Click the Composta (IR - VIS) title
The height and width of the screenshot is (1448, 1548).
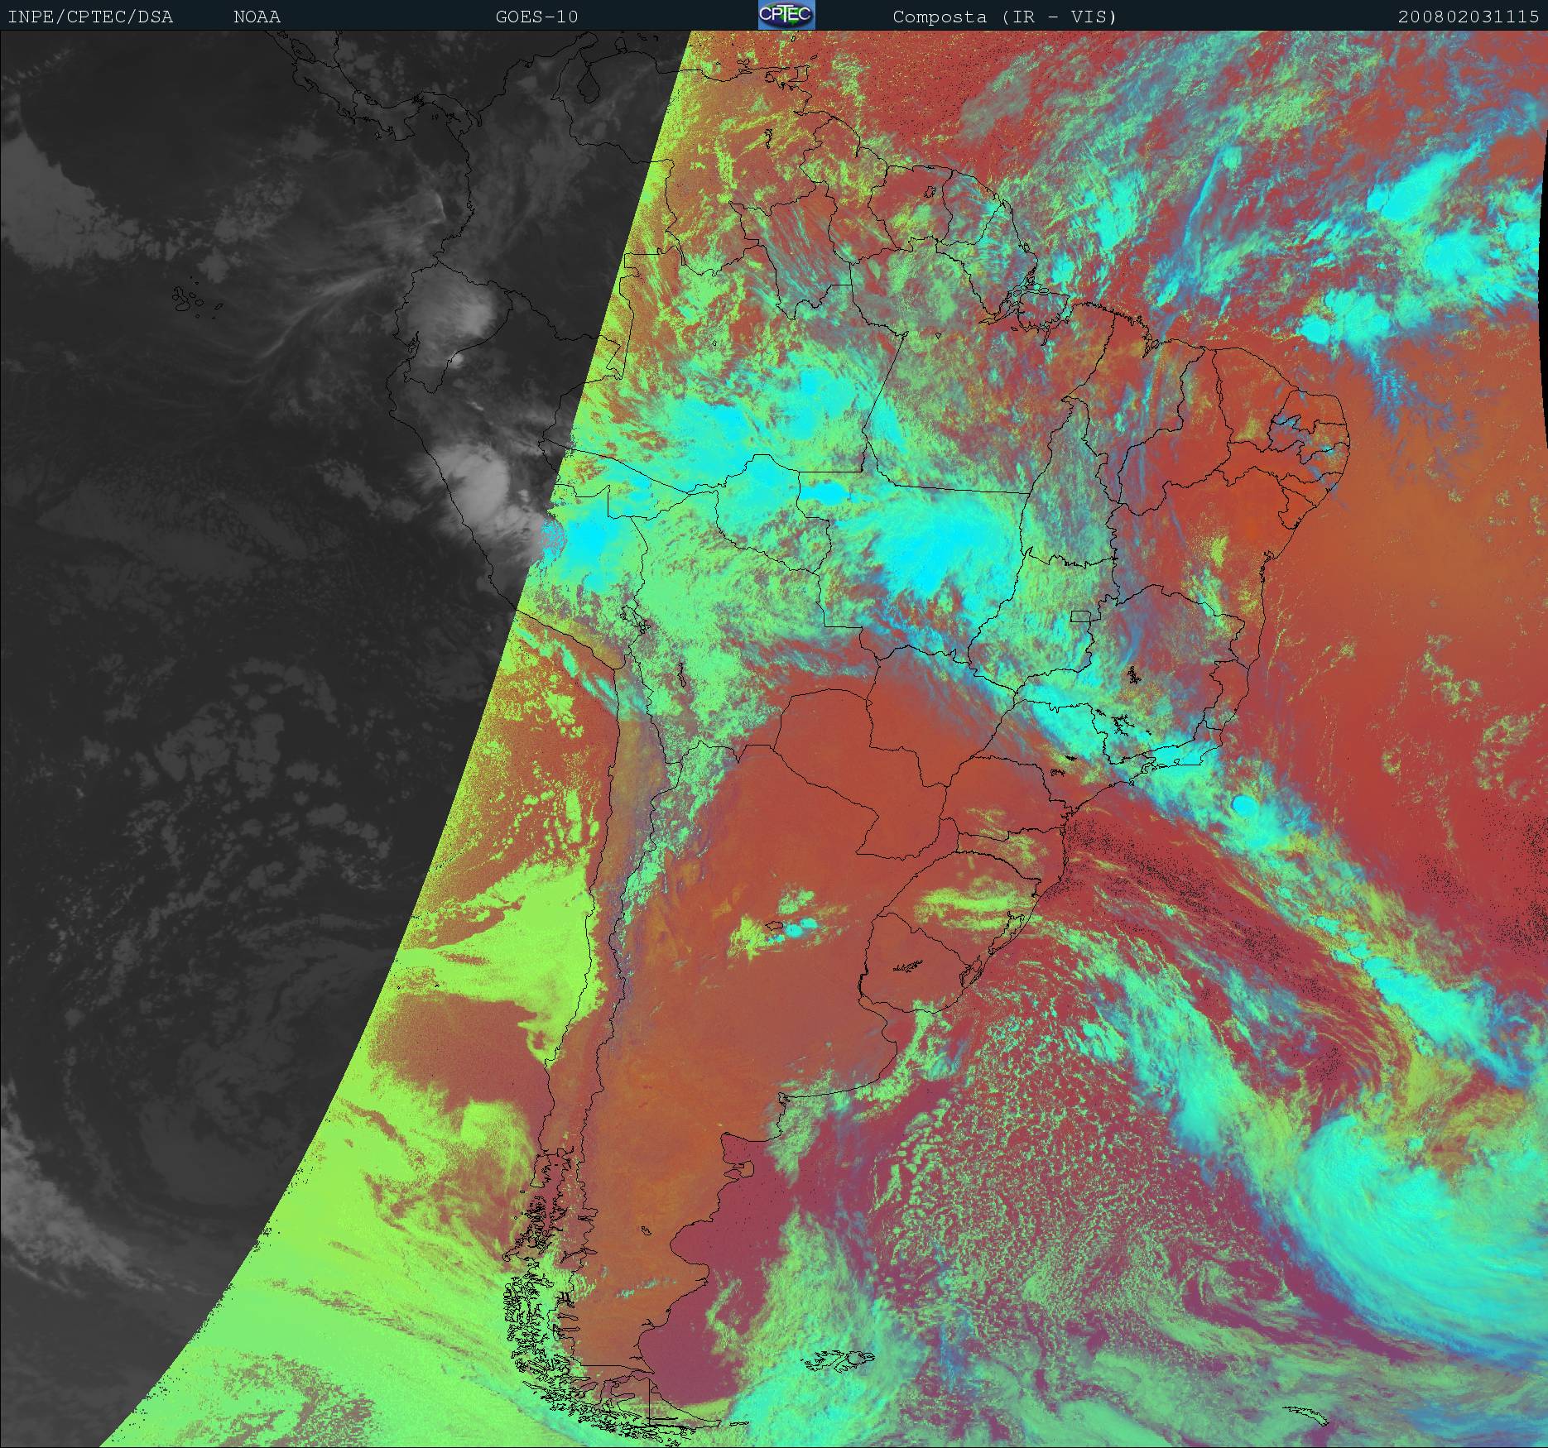tap(1004, 17)
